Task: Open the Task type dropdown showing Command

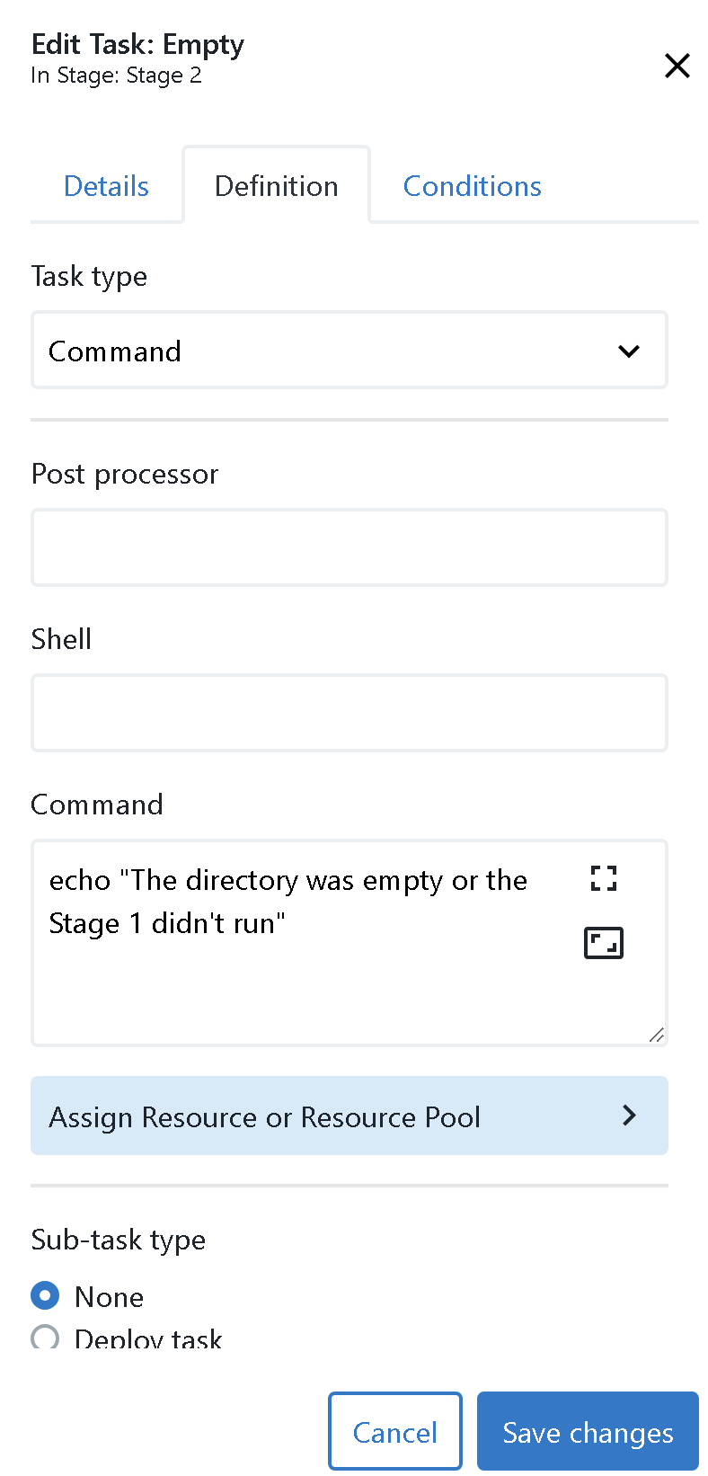Action: click(x=350, y=351)
